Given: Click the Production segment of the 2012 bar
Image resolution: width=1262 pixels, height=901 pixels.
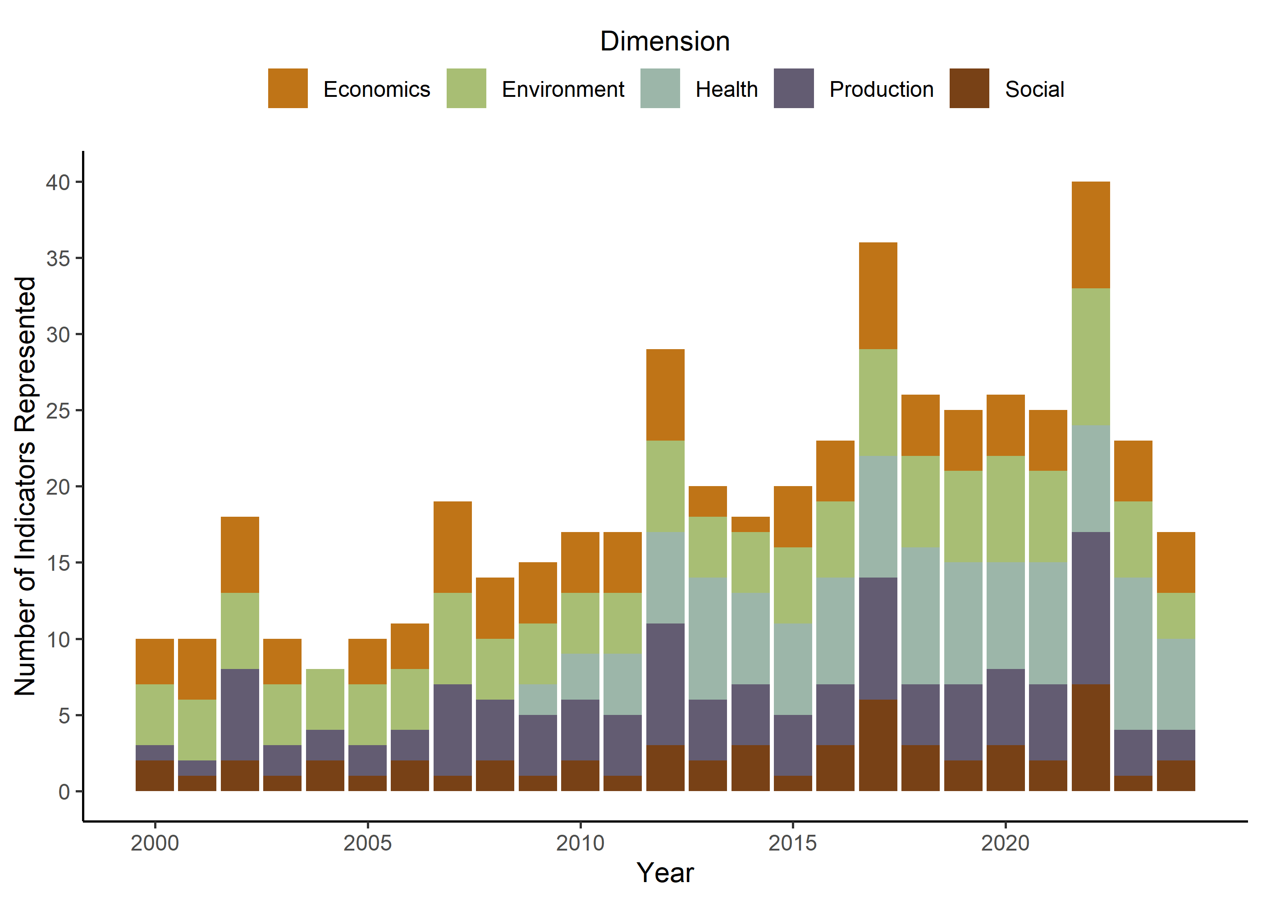Looking at the screenshot, I should pyautogui.click(x=665, y=684).
